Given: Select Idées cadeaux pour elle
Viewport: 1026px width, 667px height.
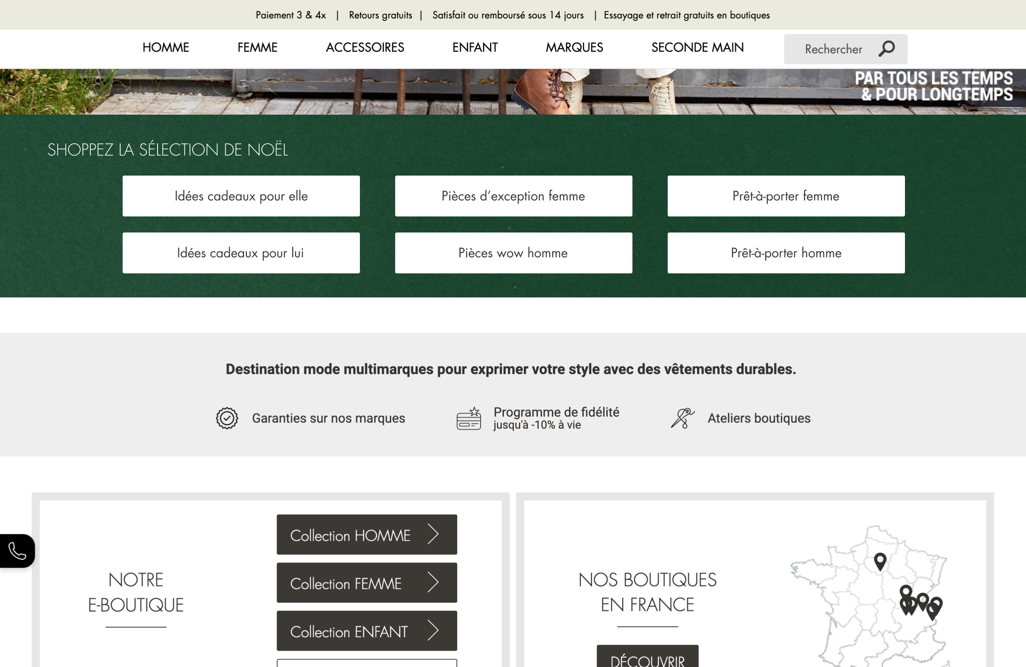Looking at the screenshot, I should click(x=241, y=196).
